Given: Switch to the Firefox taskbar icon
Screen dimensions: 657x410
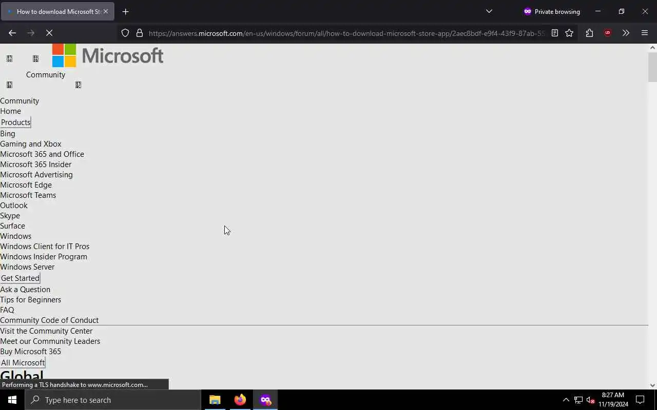Looking at the screenshot, I should pos(240,400).
